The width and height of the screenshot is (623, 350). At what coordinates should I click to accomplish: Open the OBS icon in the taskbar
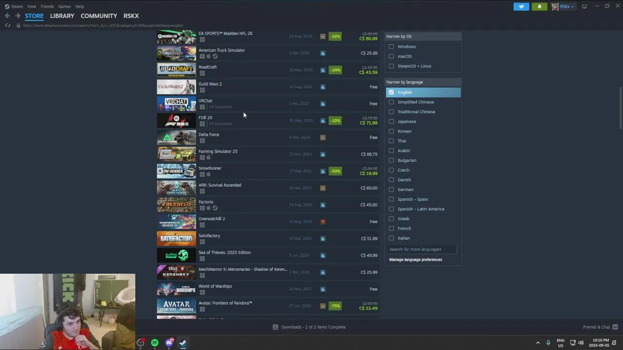tap(141, 343)
